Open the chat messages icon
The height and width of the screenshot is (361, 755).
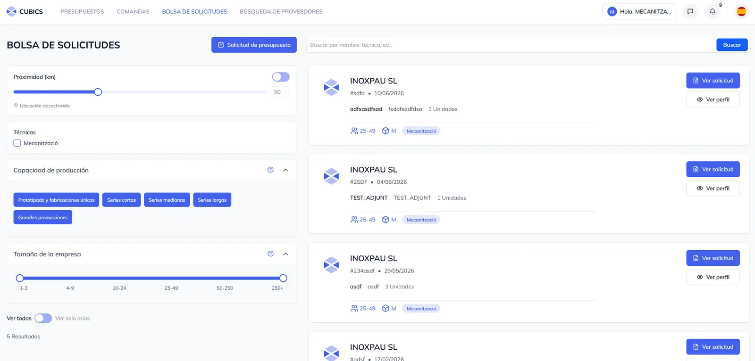690,11
